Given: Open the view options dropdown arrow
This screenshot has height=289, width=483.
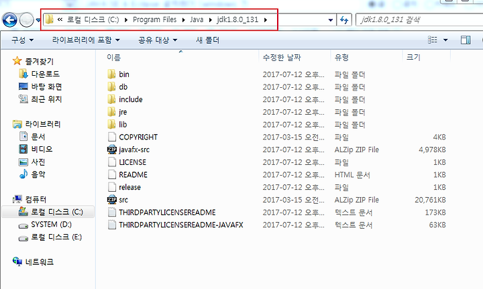Looking at the screenshot, I should 445,40.
